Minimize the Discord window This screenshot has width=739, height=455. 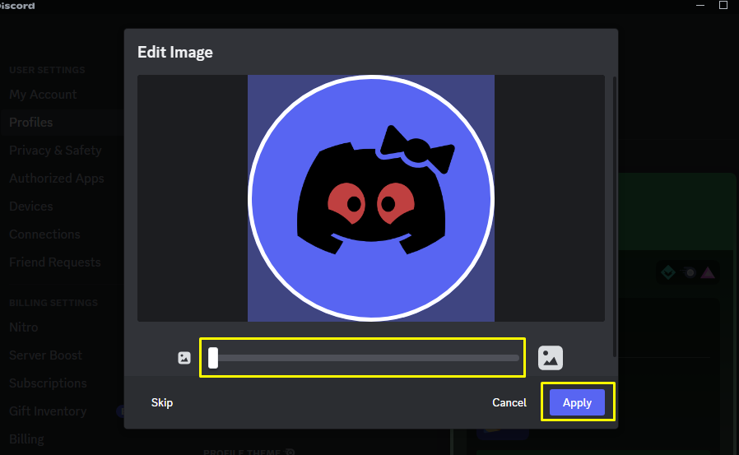click(700, 5)
